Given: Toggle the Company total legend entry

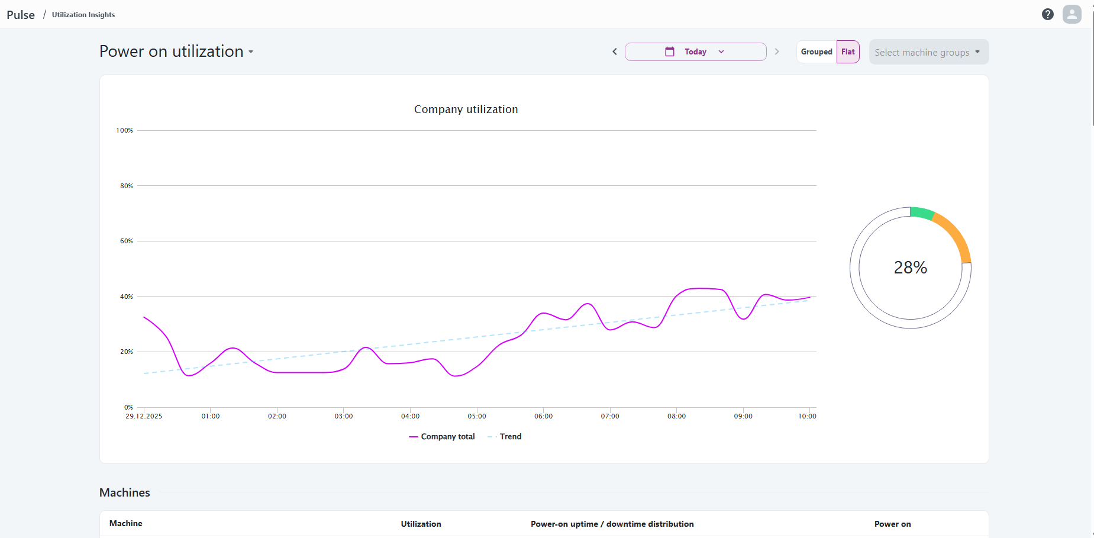Looking at the screenshot, I should click(x=442, y=436).
